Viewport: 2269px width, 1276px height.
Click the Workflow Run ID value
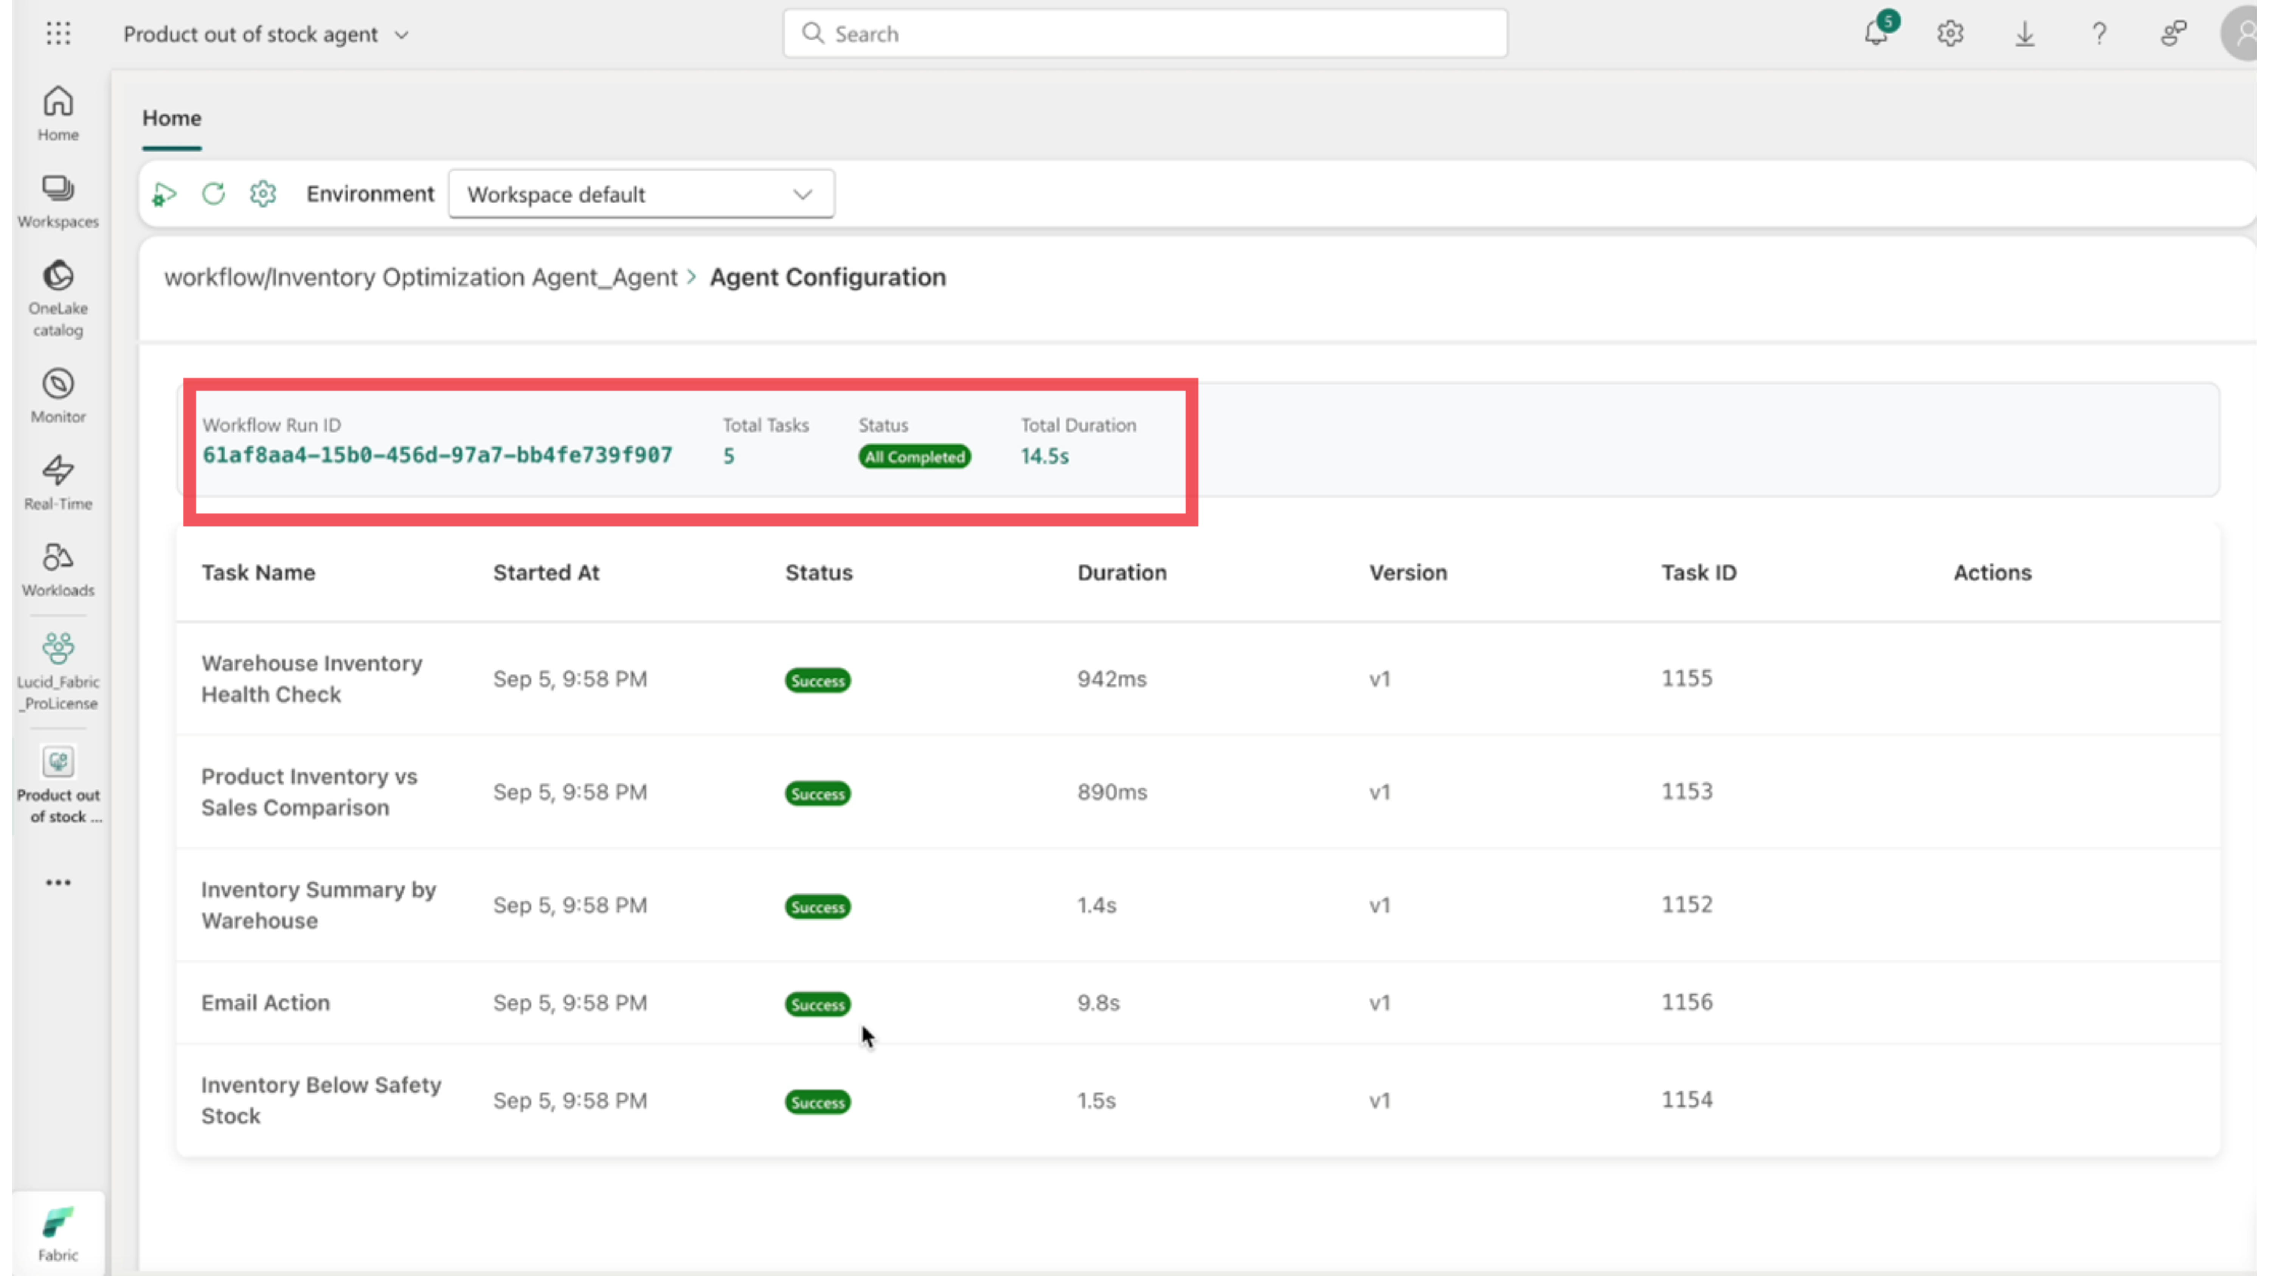click(x=437, y=455)
